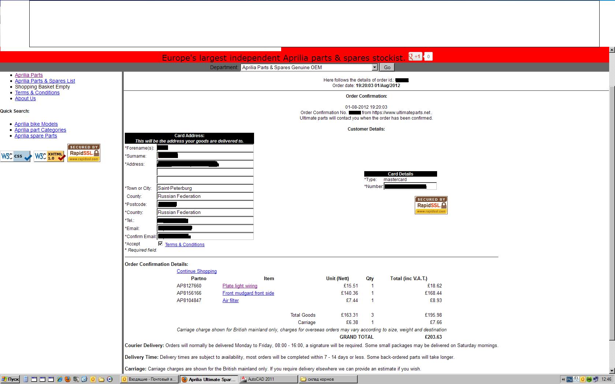Click the system clock showing 12:46
Viewport: 615px width, 384px height.
pyautogui.click(x=606, y=379)
